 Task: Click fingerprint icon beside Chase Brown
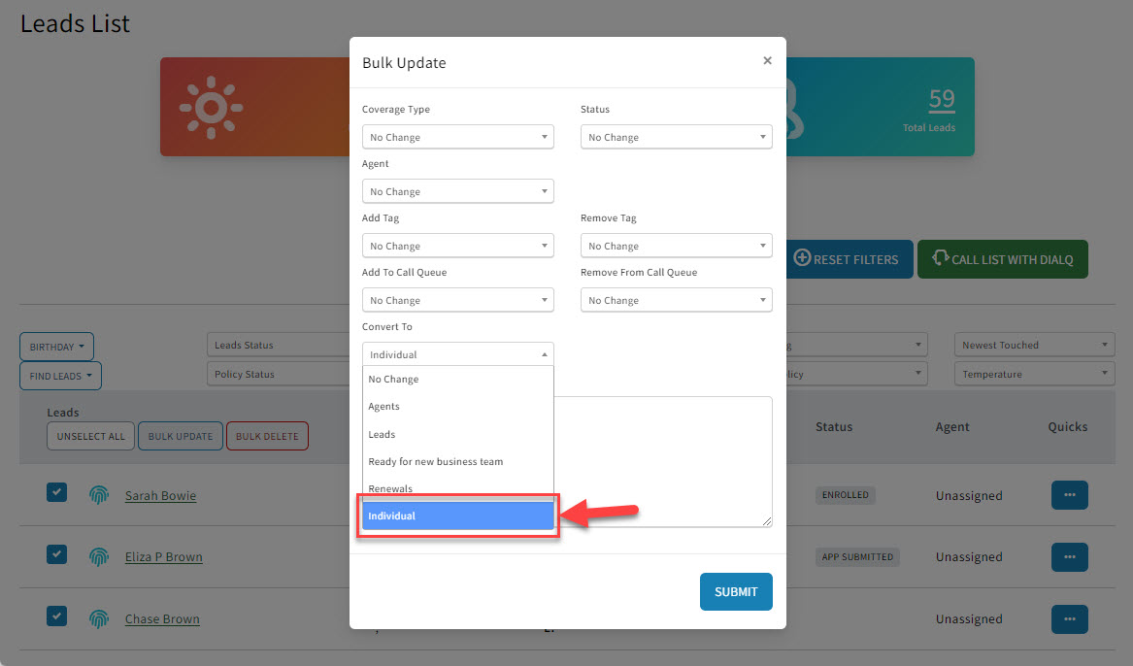click(x=99, y=619)
